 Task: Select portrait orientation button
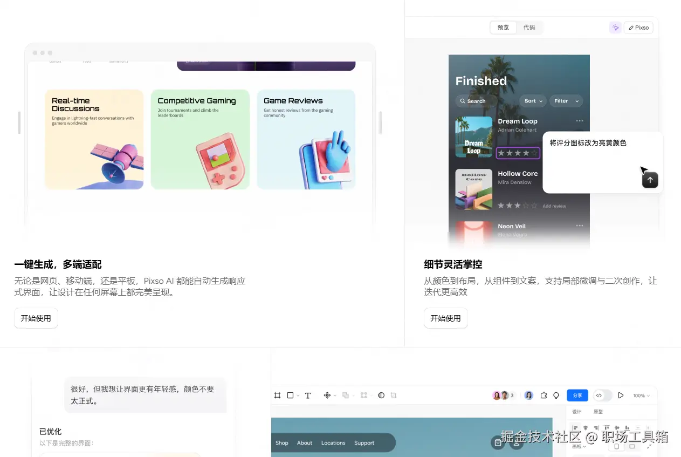pyautogui.click(x=617, y=446)
